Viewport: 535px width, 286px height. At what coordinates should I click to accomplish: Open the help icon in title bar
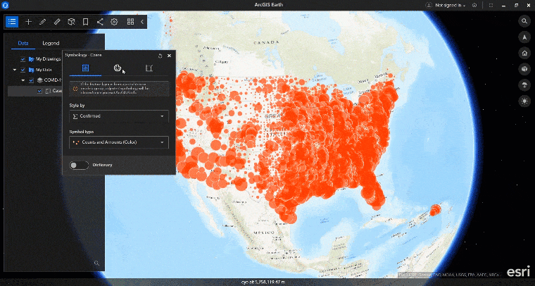474,5
